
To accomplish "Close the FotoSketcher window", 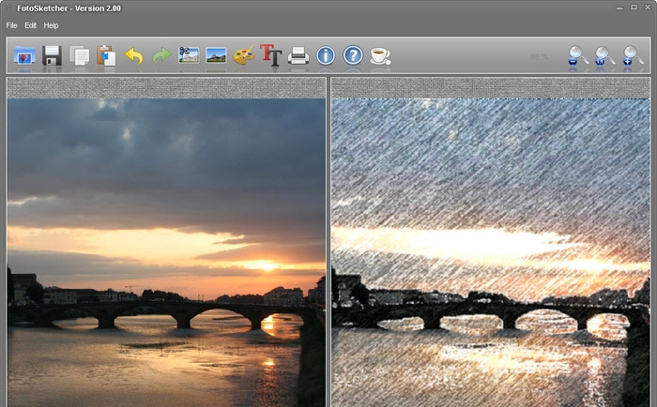I will pos(649,8).
